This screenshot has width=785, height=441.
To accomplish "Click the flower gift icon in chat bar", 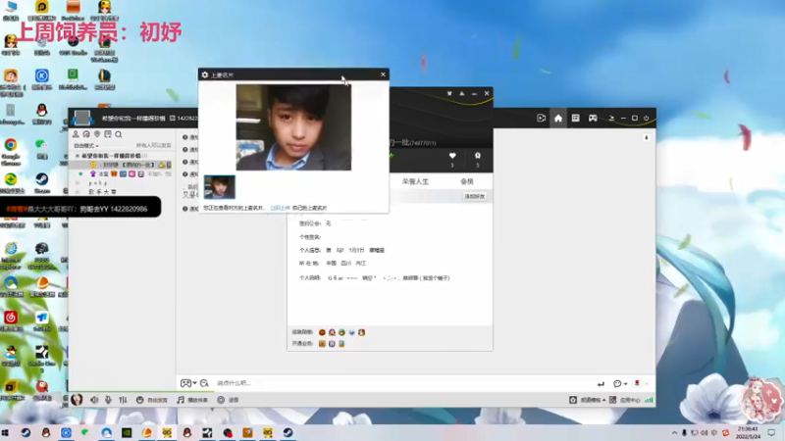I will pyautogui.click(x=637, y=383).
